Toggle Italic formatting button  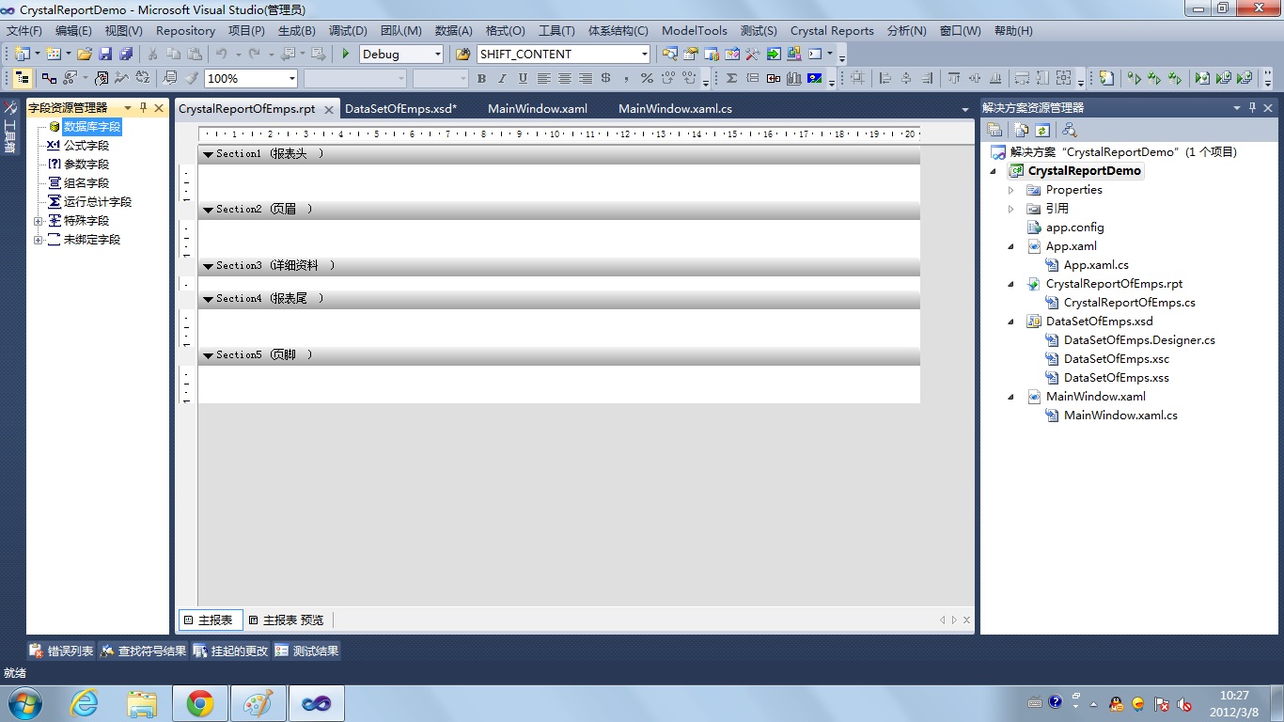click(502, 78)
